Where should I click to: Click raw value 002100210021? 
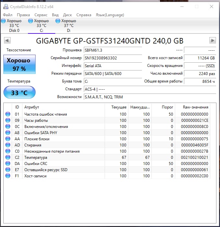[x=195, y=158]
